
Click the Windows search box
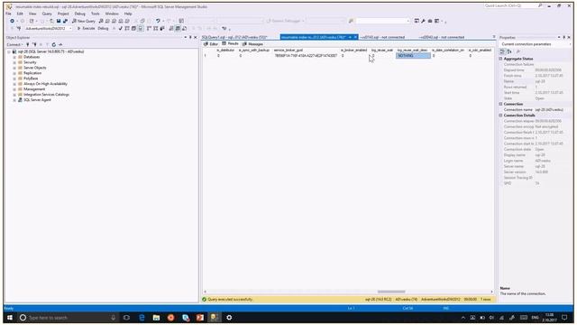[x=68, y=317]
